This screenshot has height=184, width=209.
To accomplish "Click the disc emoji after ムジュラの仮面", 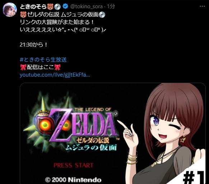I will tap(102, 14).
